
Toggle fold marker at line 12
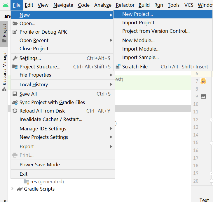click(x=211, y=120)
